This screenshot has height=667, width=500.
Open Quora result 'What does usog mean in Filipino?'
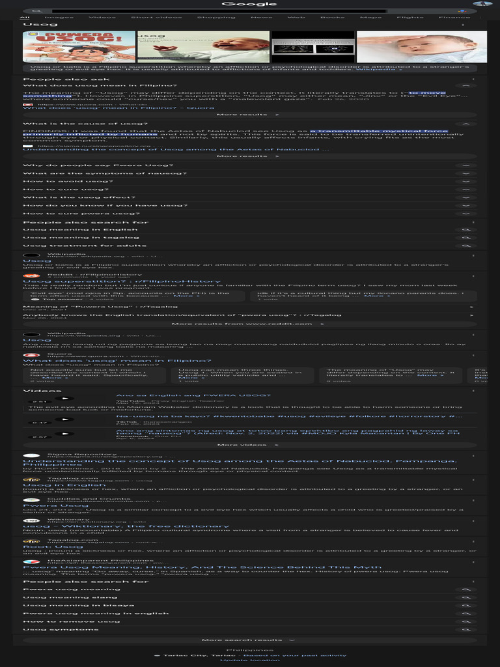(x=117, y=360)
